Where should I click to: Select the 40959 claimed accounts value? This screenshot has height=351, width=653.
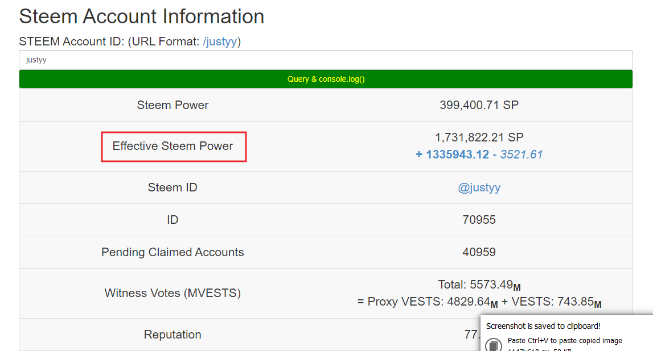(479, 252)
